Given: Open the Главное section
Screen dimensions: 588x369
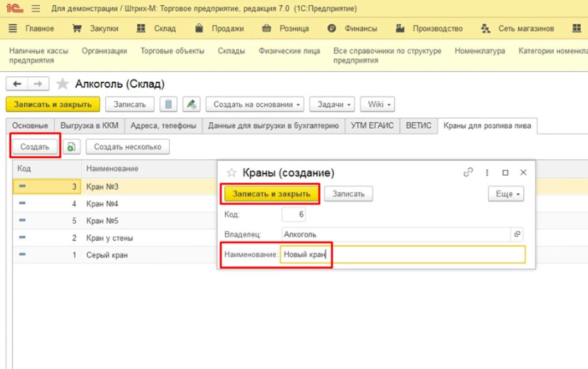Looking at the screenshot, I should coord(31,29).
